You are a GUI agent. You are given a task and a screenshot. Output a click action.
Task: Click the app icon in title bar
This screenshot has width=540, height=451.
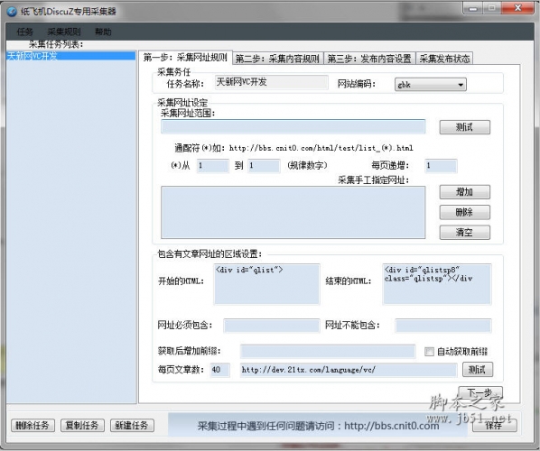(x=12, y=12)
